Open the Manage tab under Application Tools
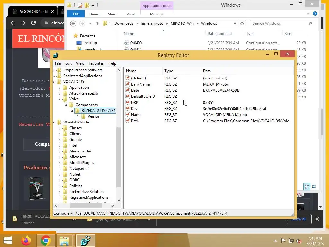329x247 pixels. (x=157, y=14)
